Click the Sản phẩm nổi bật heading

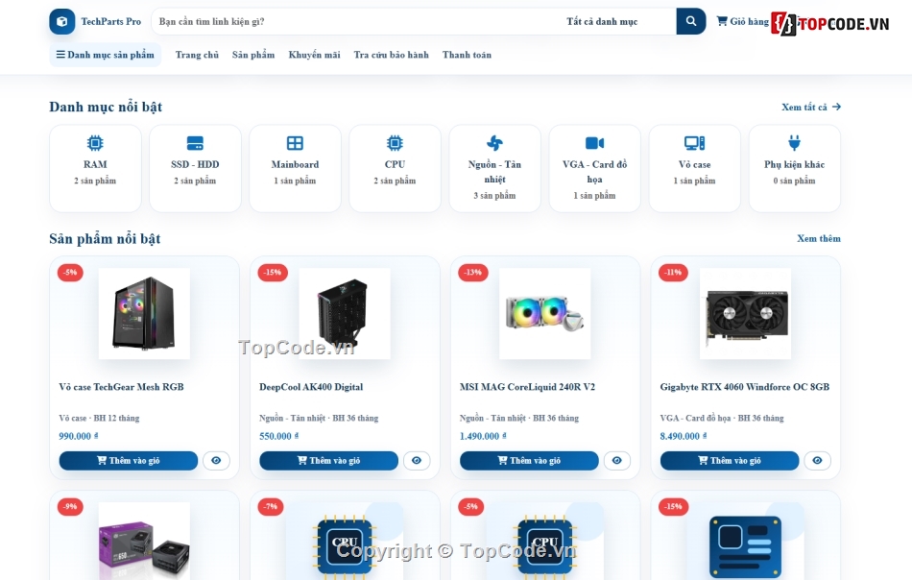click(x=105, y=239)
